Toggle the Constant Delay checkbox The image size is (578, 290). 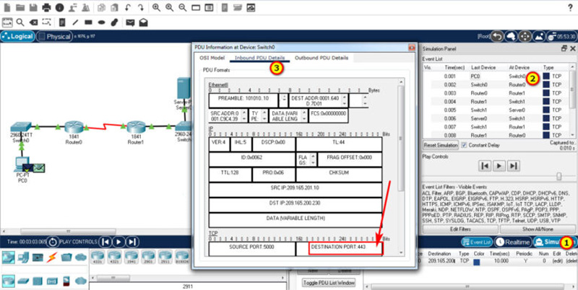(x=465, y=145)
